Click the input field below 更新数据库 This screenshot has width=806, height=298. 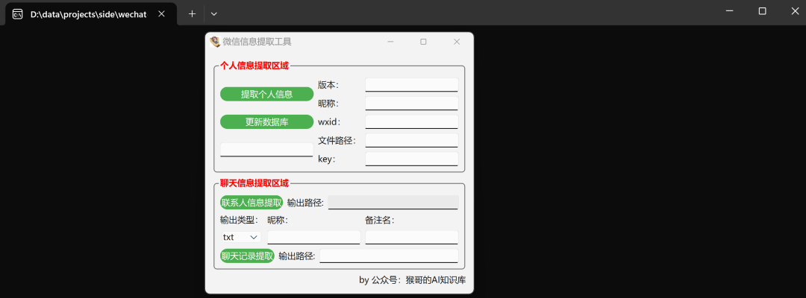click(266, 149)
